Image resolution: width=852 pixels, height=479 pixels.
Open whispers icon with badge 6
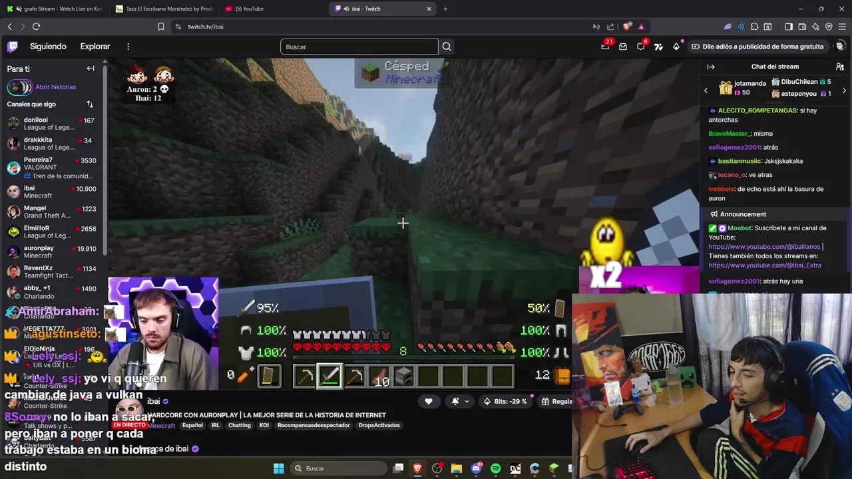pos(641,46)
